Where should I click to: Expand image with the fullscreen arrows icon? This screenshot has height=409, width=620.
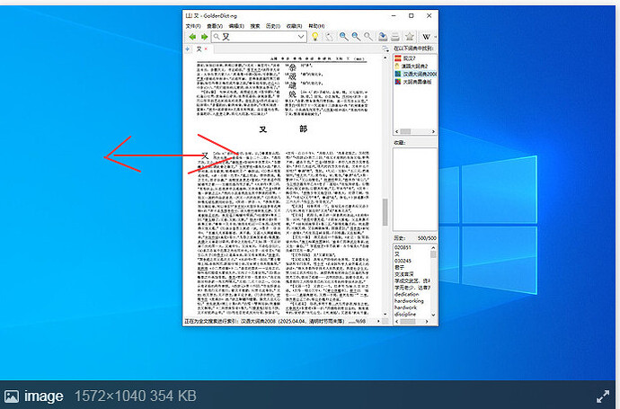[603, 396]
